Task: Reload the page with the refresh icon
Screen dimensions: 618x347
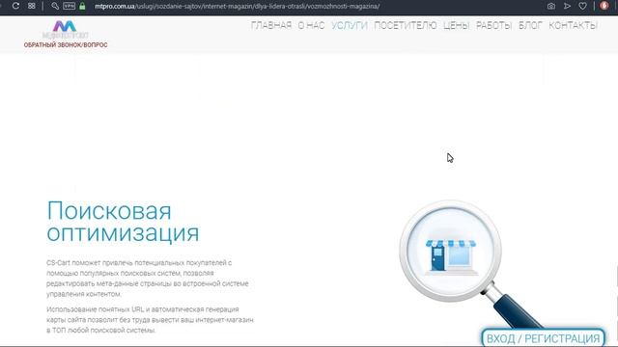Action: tap(15, 6)
